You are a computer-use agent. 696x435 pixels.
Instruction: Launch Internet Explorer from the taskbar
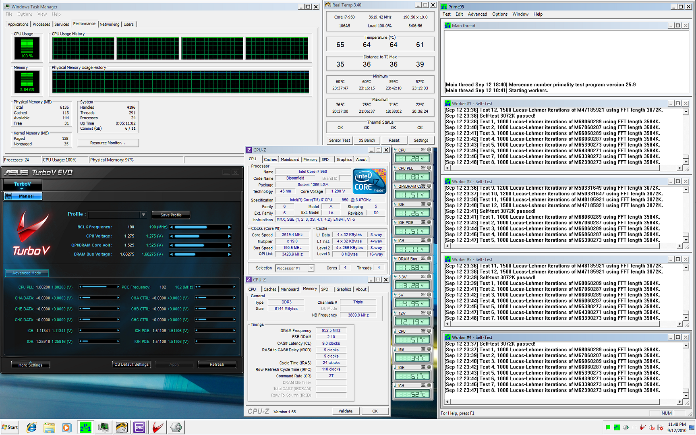(31, 427)
